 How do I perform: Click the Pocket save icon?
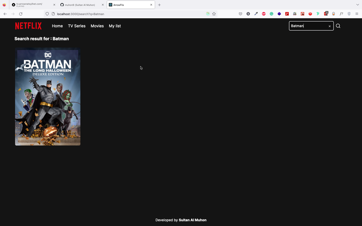(x=240, y=14)
